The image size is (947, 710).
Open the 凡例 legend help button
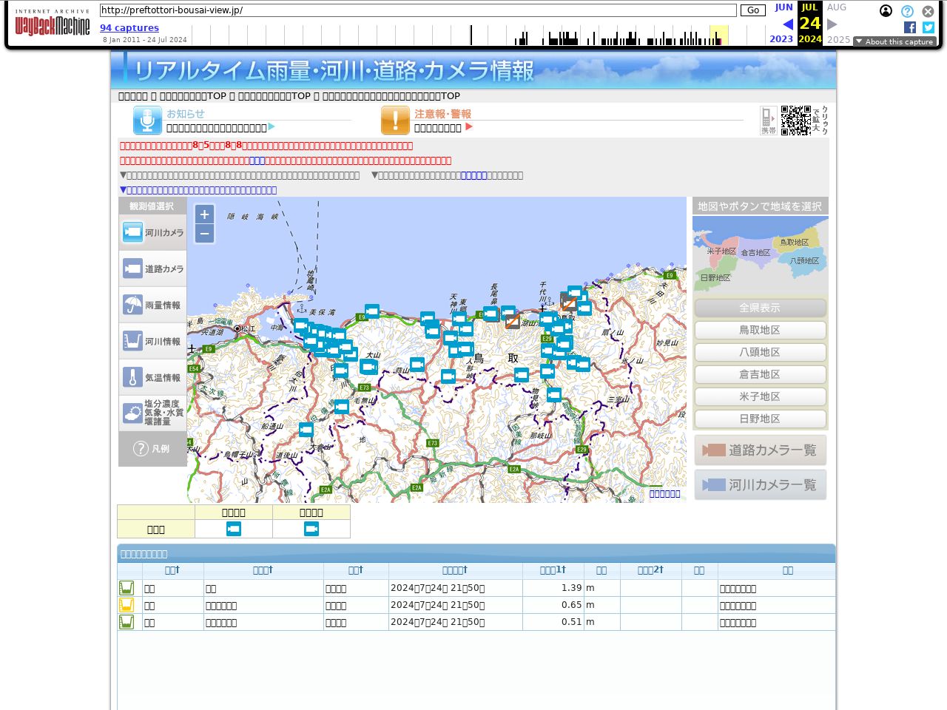click(x=152, y=449)
